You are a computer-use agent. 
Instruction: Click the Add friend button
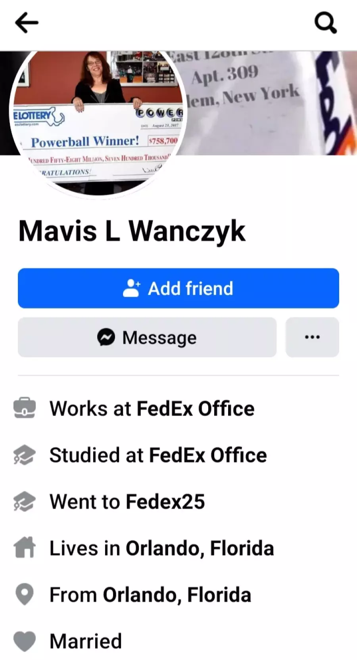(x=178, y=288)
